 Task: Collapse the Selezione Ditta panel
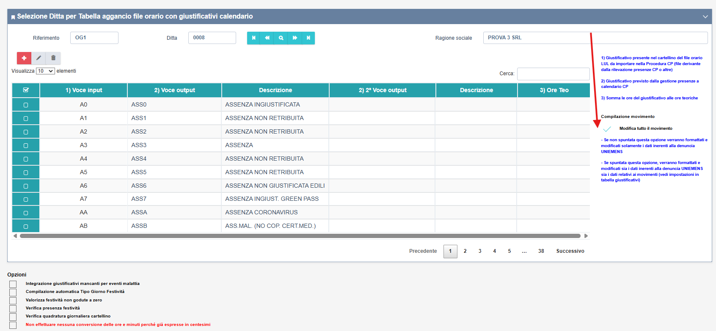pyautogui.click(x=705, y=16)
